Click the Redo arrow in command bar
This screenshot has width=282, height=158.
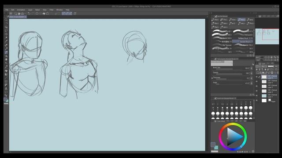coord(32,14)
